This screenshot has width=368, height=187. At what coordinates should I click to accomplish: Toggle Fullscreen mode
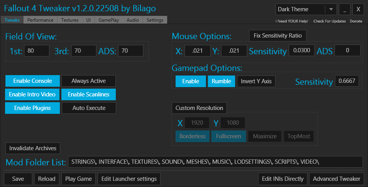pos(228,136)
